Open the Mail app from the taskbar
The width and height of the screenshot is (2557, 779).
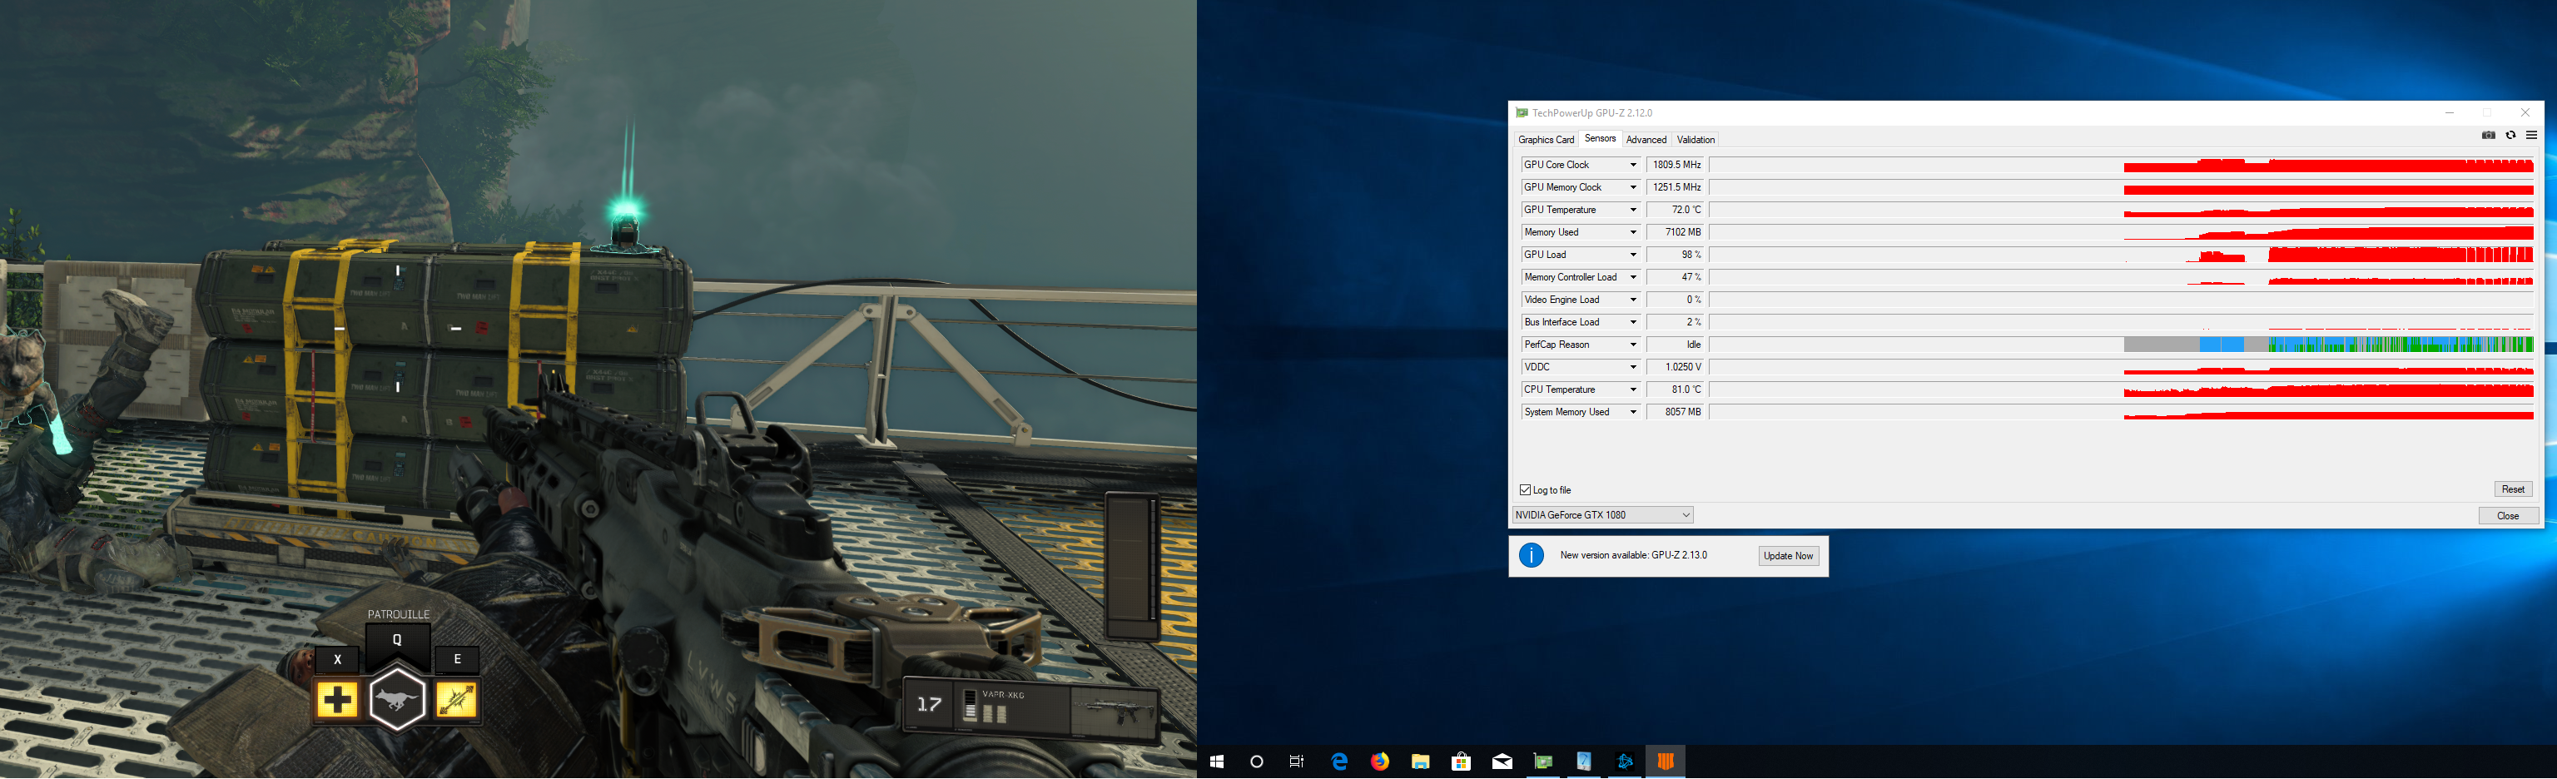pos(1502,762)
